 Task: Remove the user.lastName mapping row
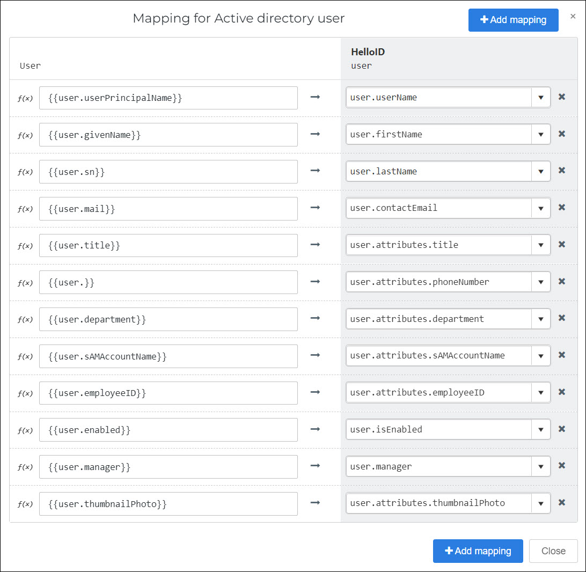point(562,171)
